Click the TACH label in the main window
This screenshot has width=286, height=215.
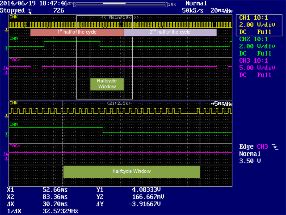click(15, 60)
